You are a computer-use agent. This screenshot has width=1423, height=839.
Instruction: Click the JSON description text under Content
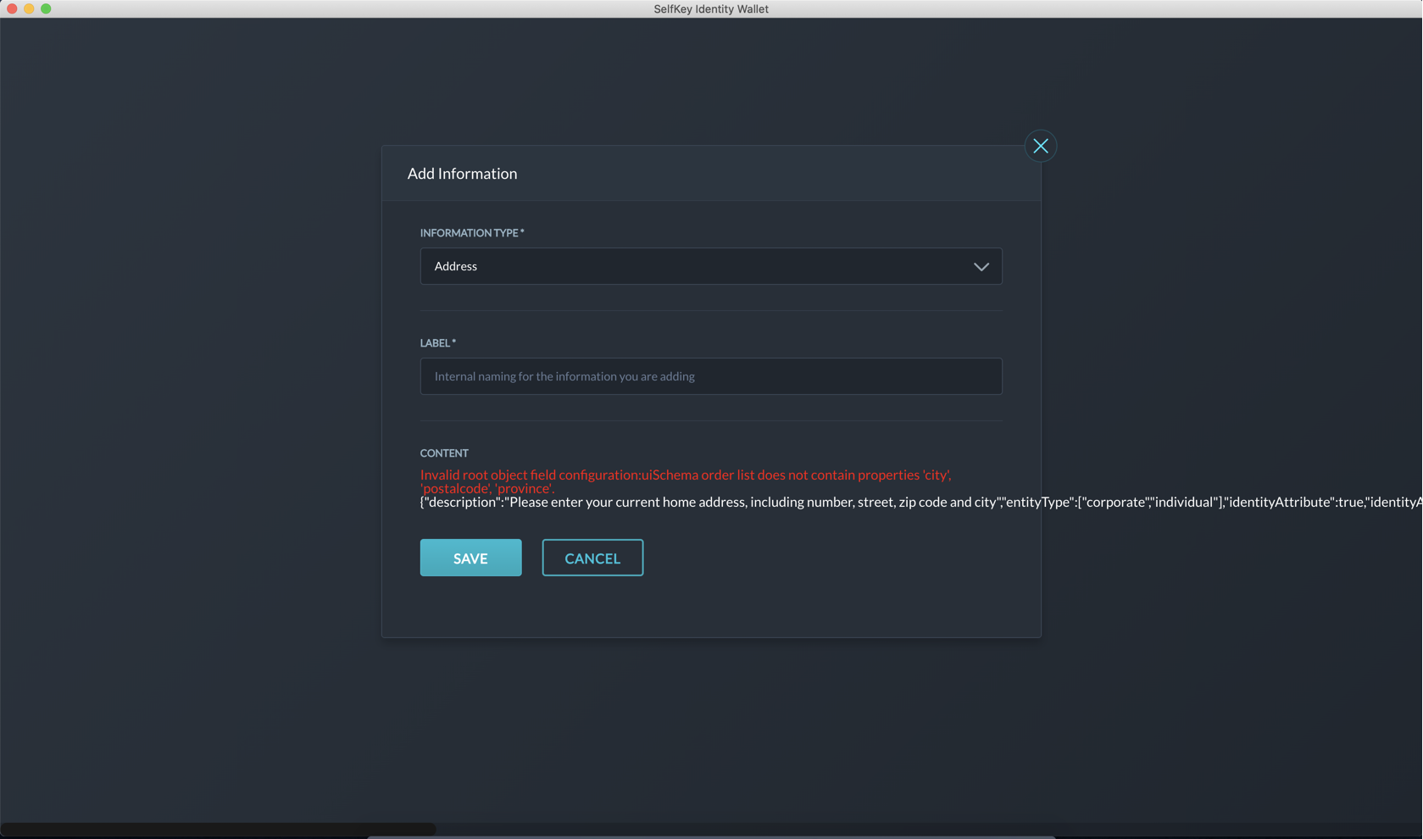point(921,502)
